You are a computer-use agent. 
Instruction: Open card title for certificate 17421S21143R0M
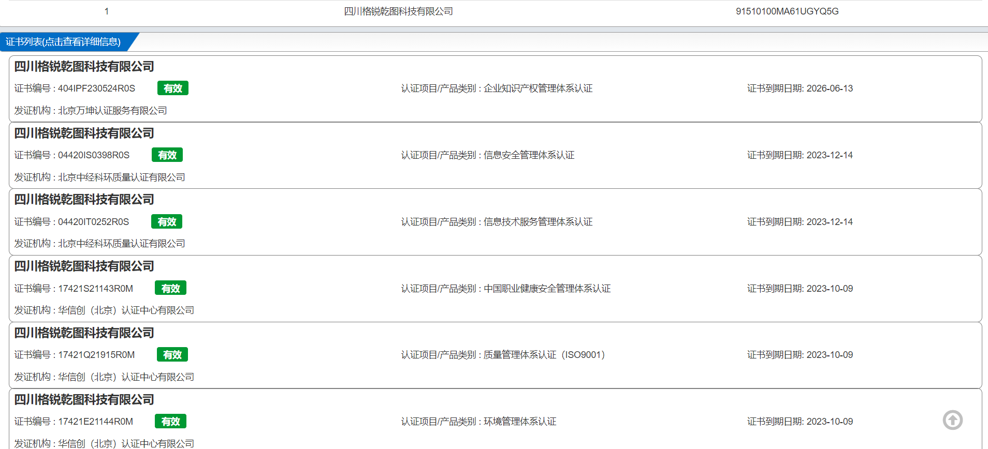[x=84, y=266]
